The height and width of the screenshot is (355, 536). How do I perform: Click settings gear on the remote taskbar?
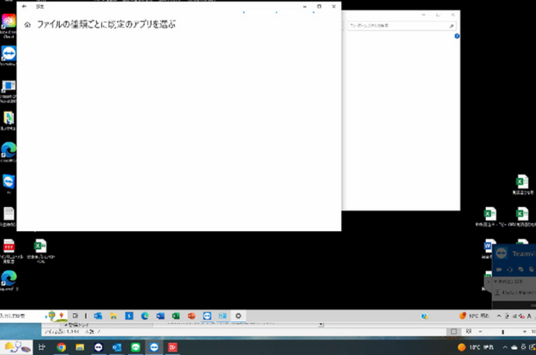238,315
